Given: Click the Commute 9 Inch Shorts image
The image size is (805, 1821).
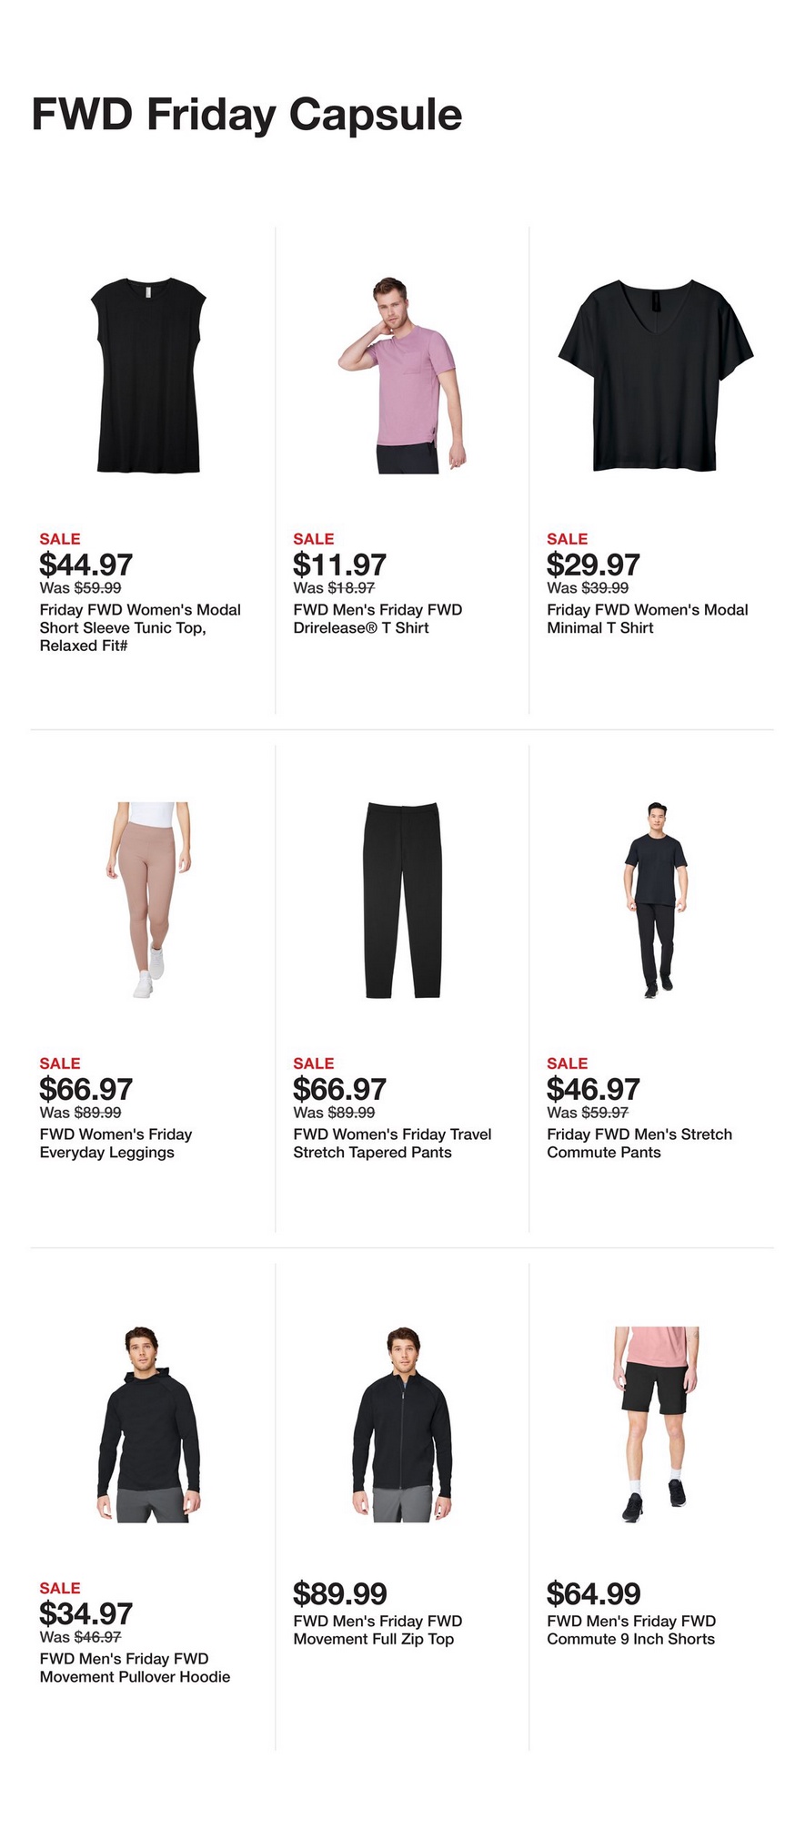Looking at the screenshot, I should pyautogui.click(x=655, y=1424).
